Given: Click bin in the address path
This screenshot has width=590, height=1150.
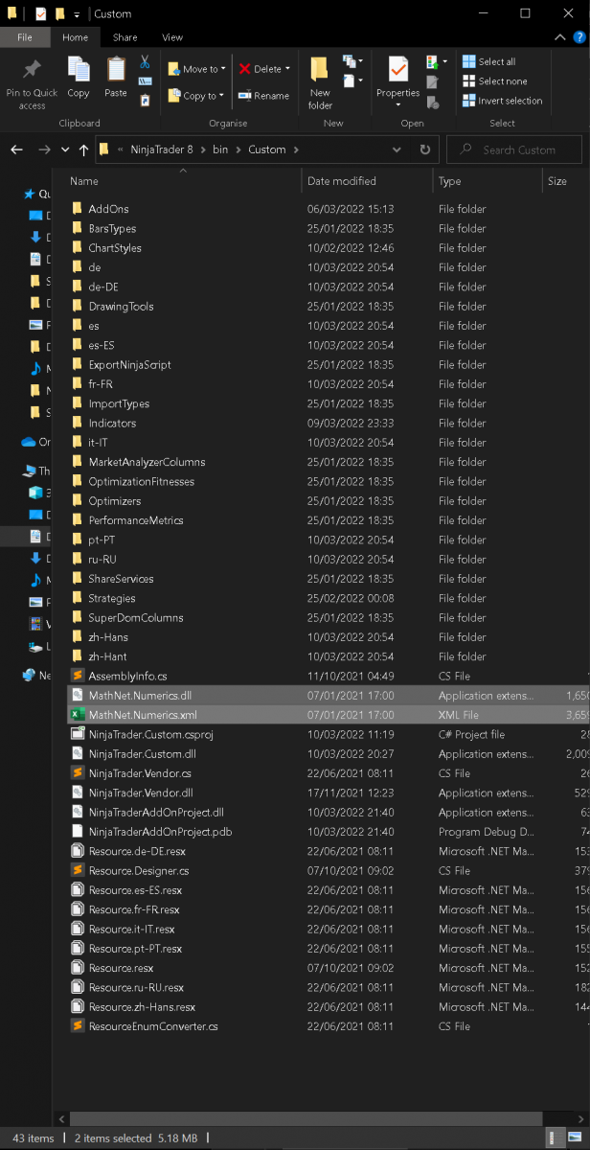Looking at the screenshot, I should (x=221, y=149).
